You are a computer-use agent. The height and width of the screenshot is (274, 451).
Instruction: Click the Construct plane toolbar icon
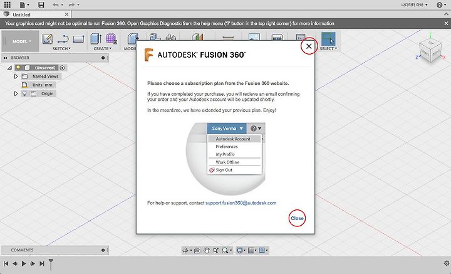197,37
